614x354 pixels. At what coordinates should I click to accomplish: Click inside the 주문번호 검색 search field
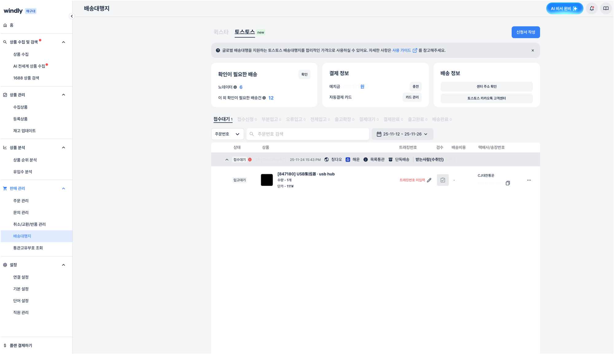pyautogui.click(x=307, y=134)
